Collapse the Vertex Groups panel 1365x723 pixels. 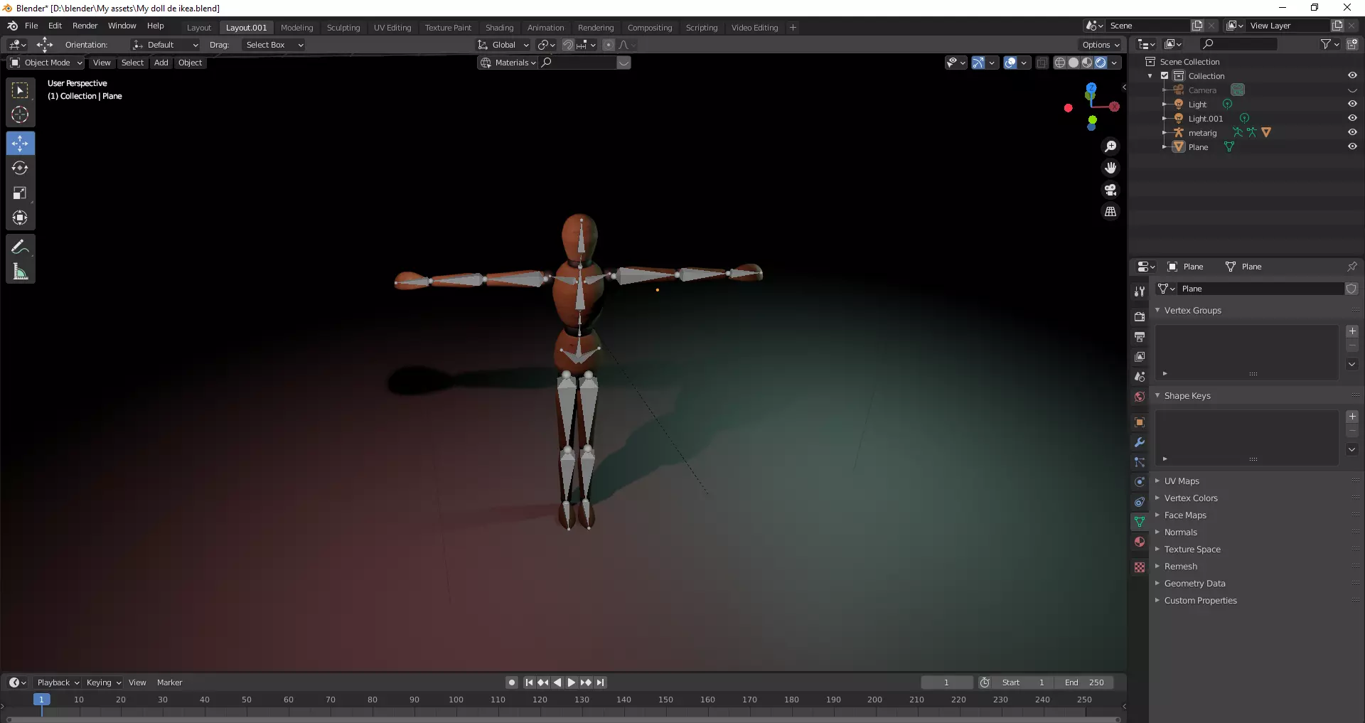(x=1192, y=311)
